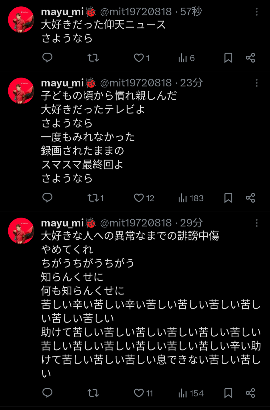This screenshot has width=270, height=410.
Task: Open more options for the 29分 tweet
Action: [257, 223]
